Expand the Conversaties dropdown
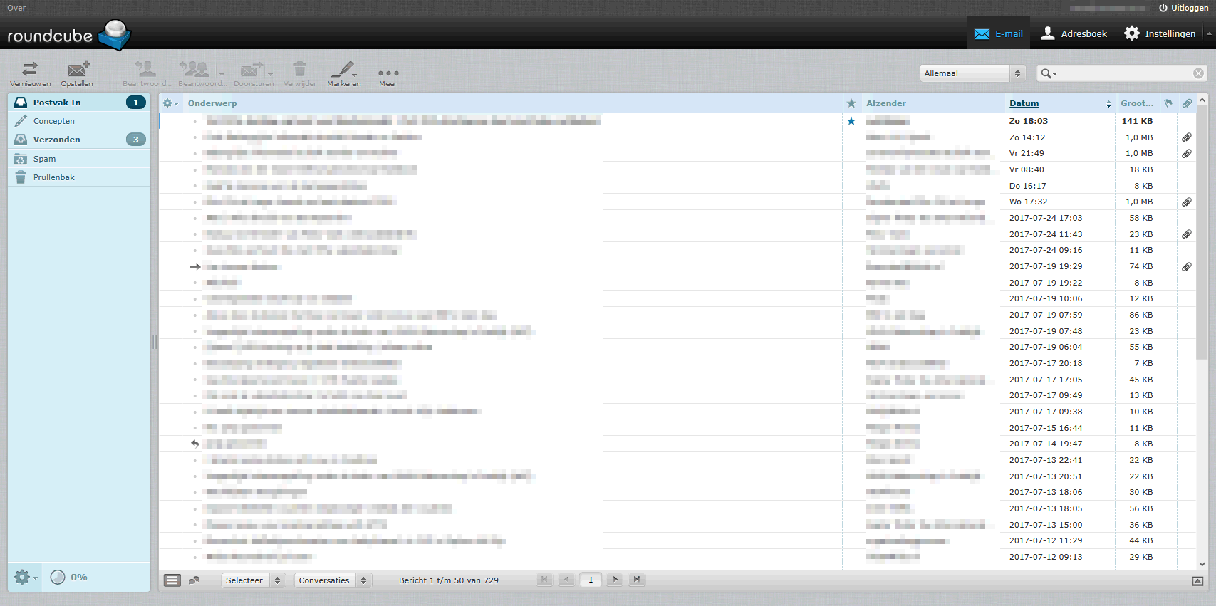Image resolution: width=1216 pixels, height=606 pixels. click(x=333, y=580)
